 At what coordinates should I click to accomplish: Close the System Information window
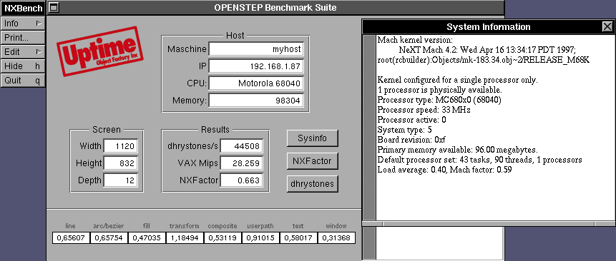coord(607,26)
